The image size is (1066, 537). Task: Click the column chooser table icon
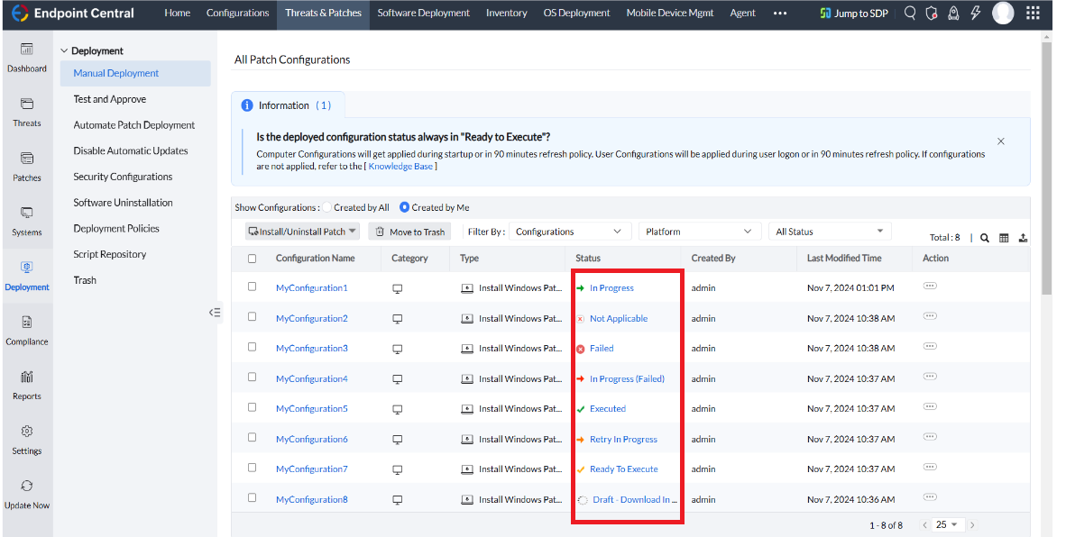click(x=1004, y=238)
